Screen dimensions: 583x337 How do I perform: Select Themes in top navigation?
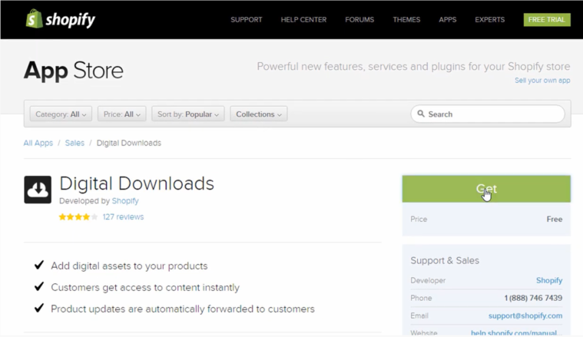coord(406,20)
